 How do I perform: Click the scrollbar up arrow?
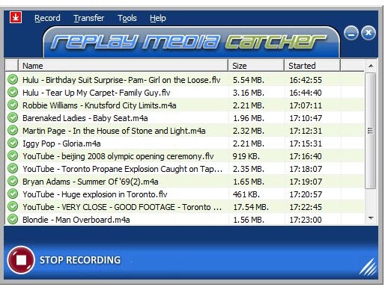coord(371,66)
